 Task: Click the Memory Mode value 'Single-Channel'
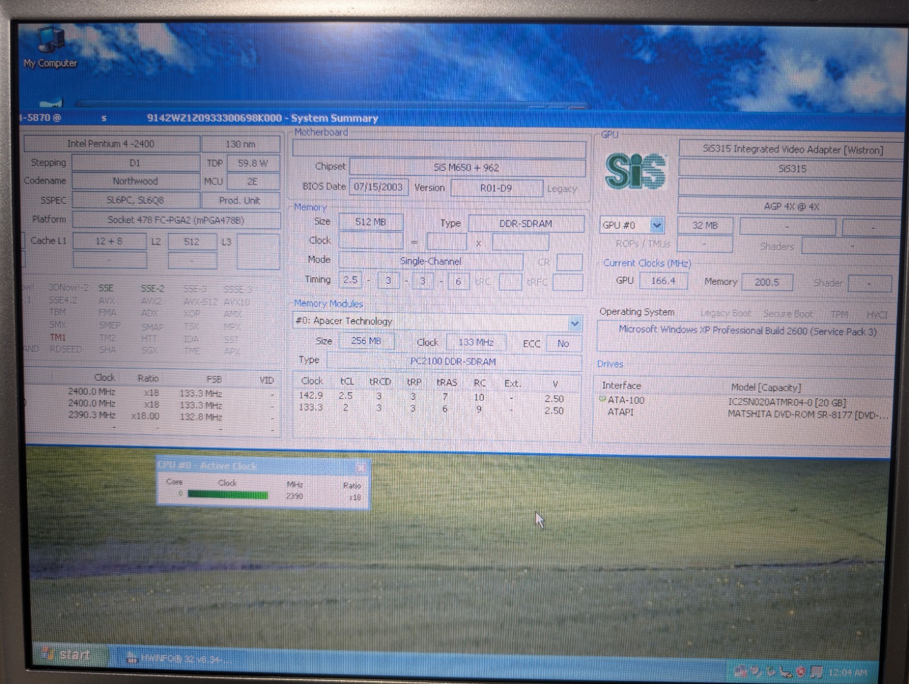431,261
